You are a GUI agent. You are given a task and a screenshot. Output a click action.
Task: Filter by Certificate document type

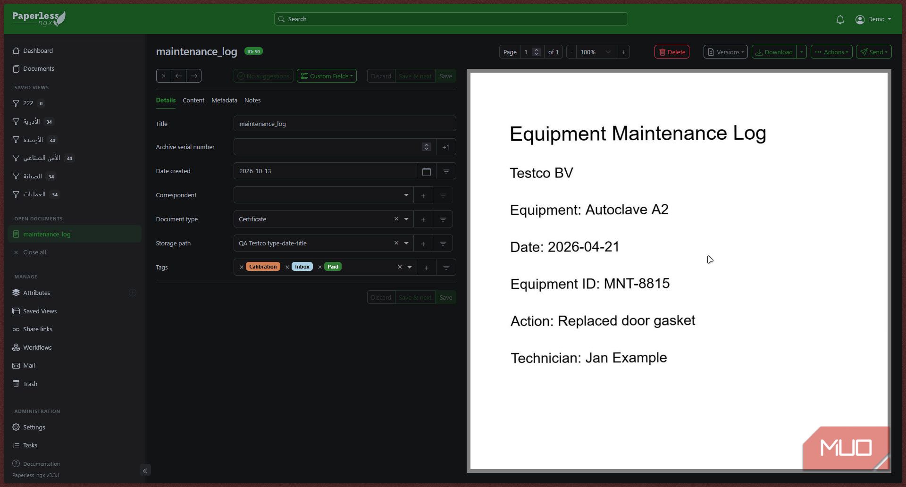click(x=443, y=219)
